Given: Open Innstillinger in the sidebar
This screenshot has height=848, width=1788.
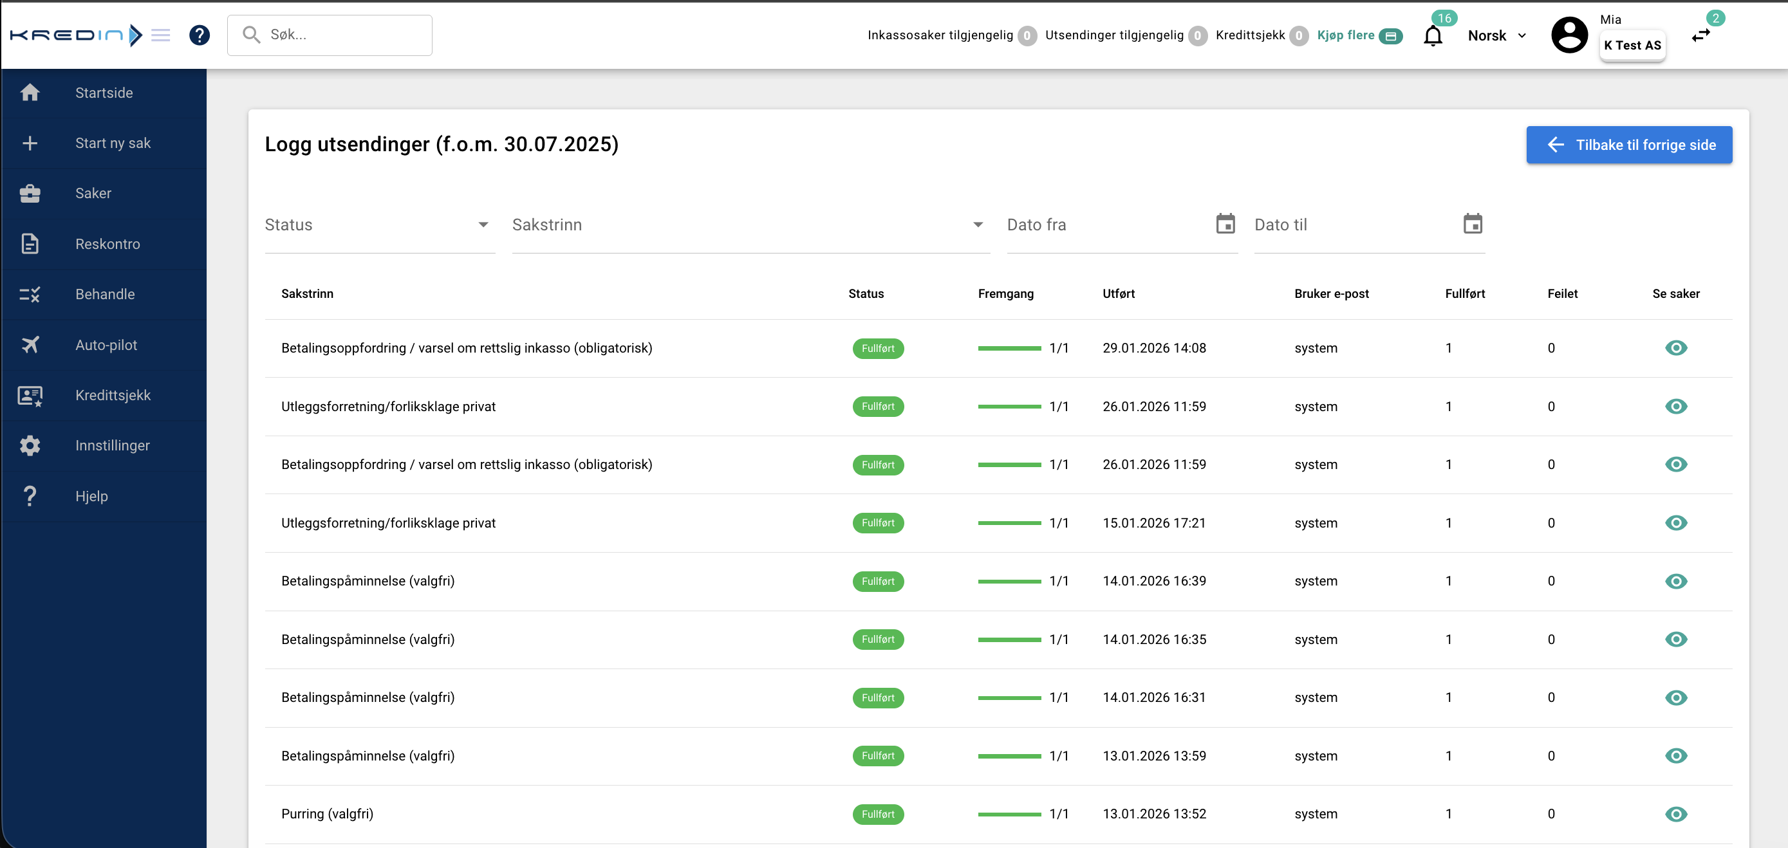Looking at the screenshot, I should coord(113,445).
